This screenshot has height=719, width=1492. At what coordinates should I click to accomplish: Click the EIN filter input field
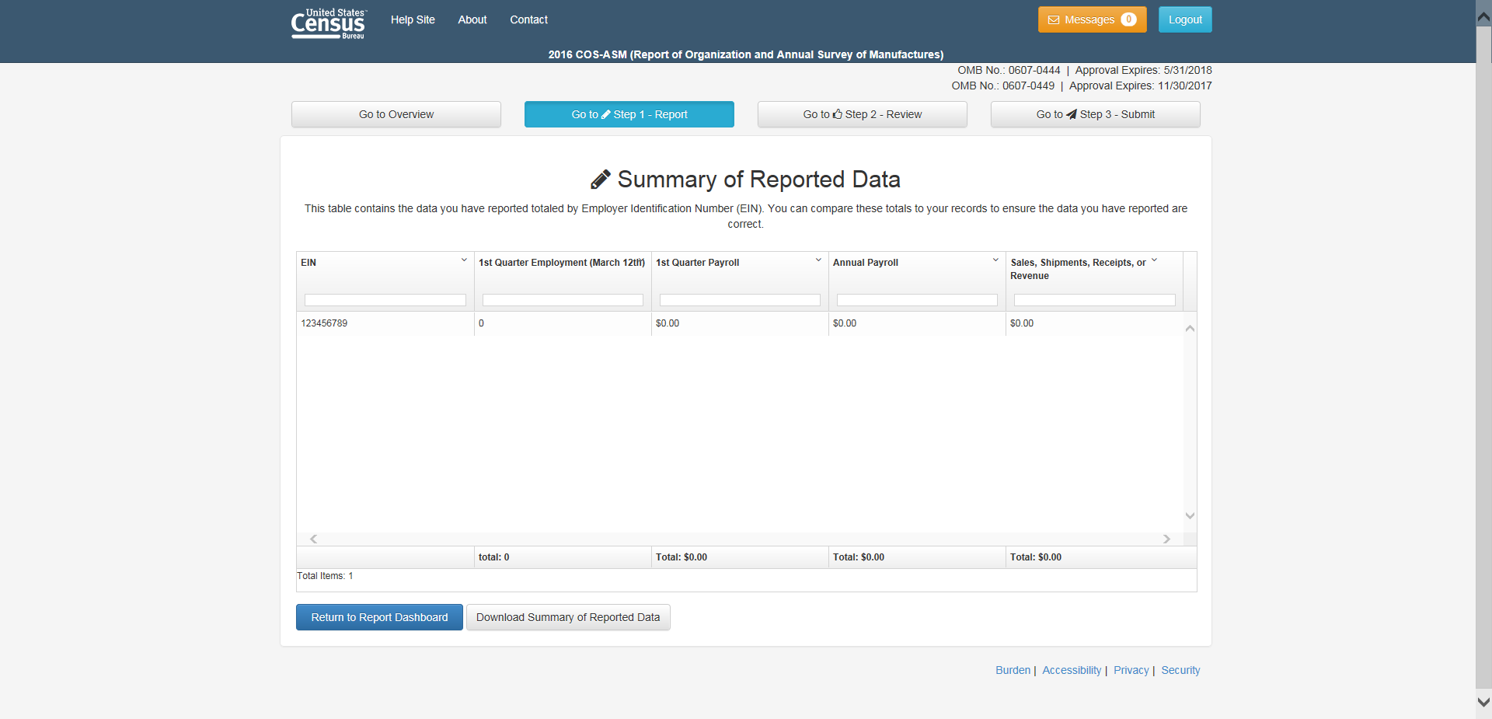[385, 300]
